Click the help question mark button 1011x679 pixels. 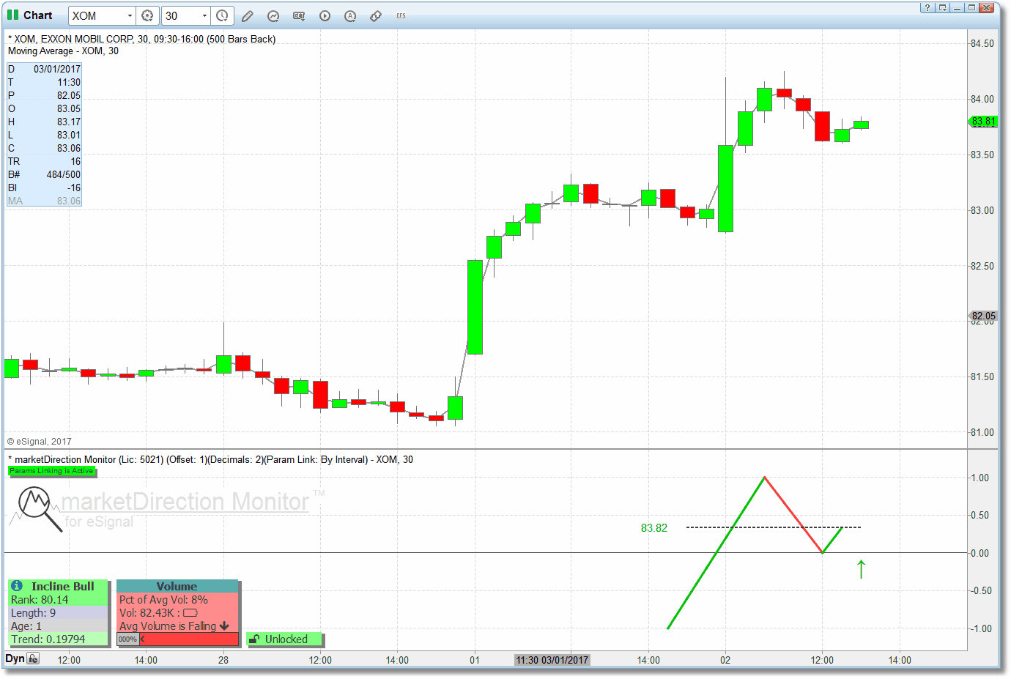pyautogui.click(x=927, y=7)
